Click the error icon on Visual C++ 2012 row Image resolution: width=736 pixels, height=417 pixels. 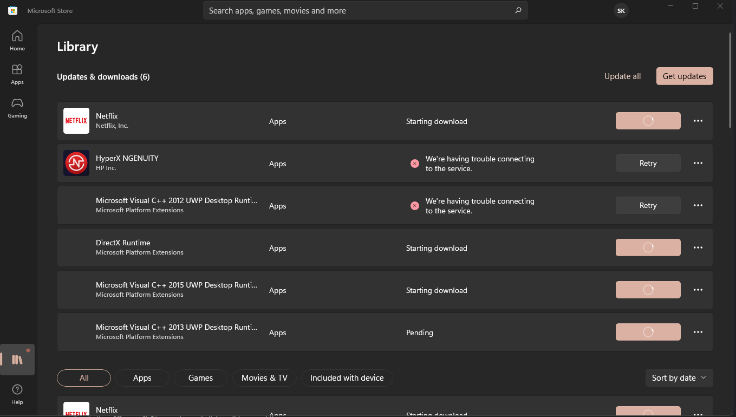tap(415, 206)
